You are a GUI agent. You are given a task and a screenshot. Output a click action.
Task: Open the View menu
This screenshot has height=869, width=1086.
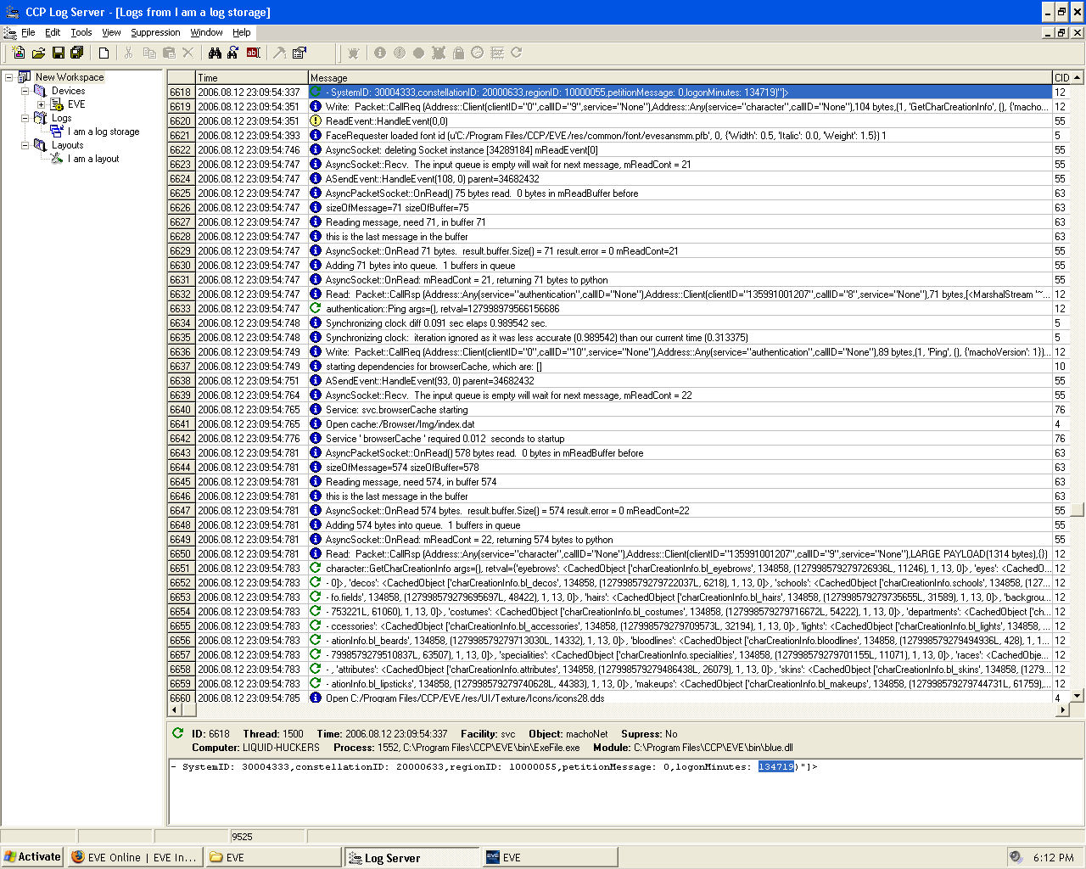[x=111, y=32]
